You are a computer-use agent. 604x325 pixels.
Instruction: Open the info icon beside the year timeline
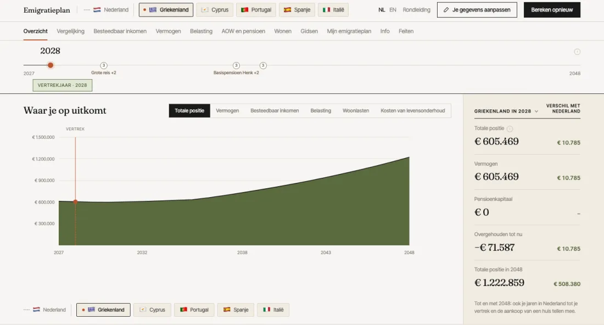tap(577, 52)
